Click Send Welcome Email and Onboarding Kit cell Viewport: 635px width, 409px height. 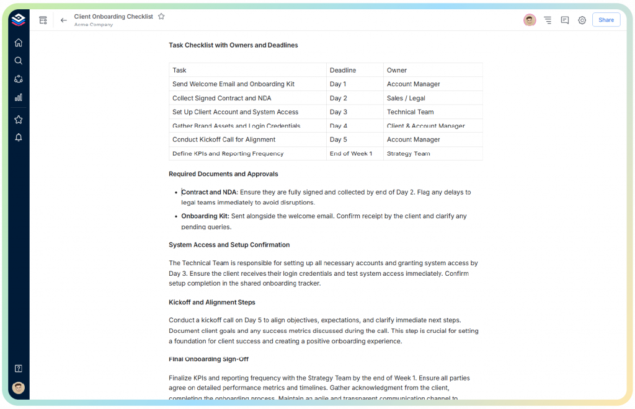tap(247, 84)
